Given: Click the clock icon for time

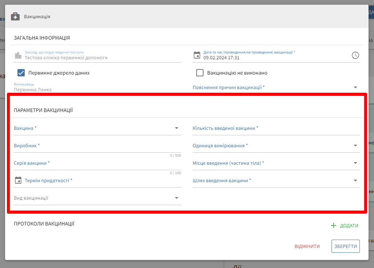Looking at the screenshot, I should (355, 55).
